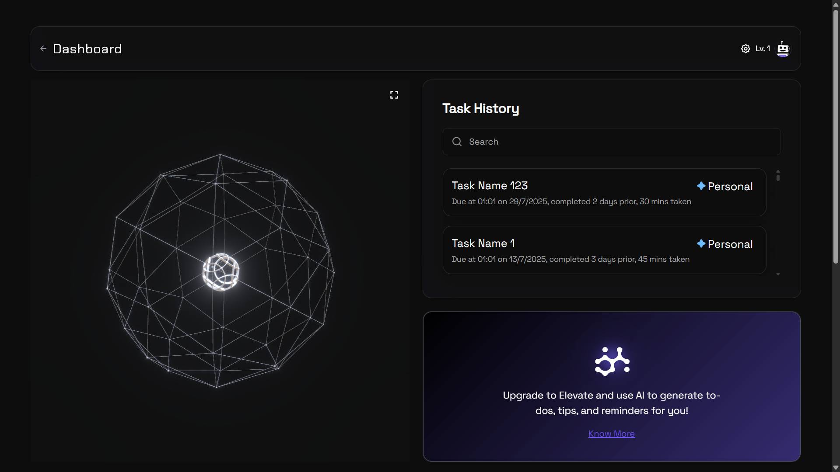840x472 pixels.
Task: Click the Elevate molecule logo
Action: coord(612,361)
